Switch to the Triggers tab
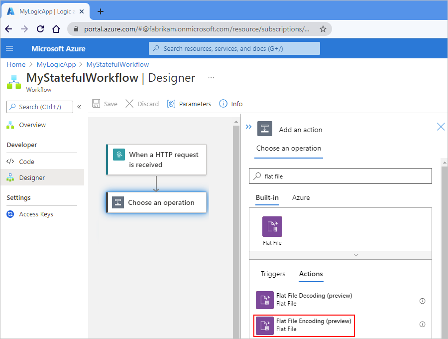 point(273,274)
